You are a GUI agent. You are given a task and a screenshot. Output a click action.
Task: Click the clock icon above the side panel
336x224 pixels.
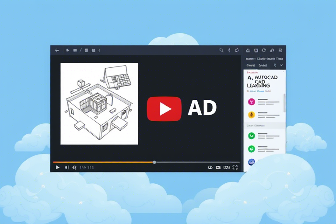(x=264, y=50)
